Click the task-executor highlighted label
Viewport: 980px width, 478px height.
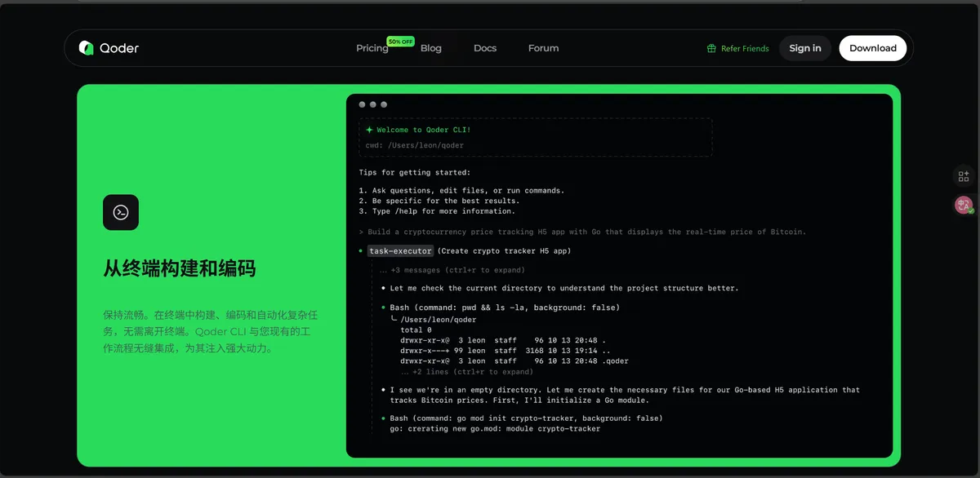tap(400, 251)
